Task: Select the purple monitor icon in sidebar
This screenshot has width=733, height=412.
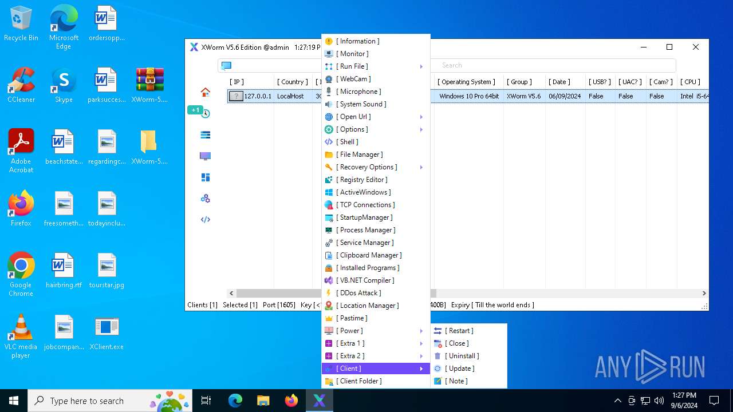Action: click(206, 156)
